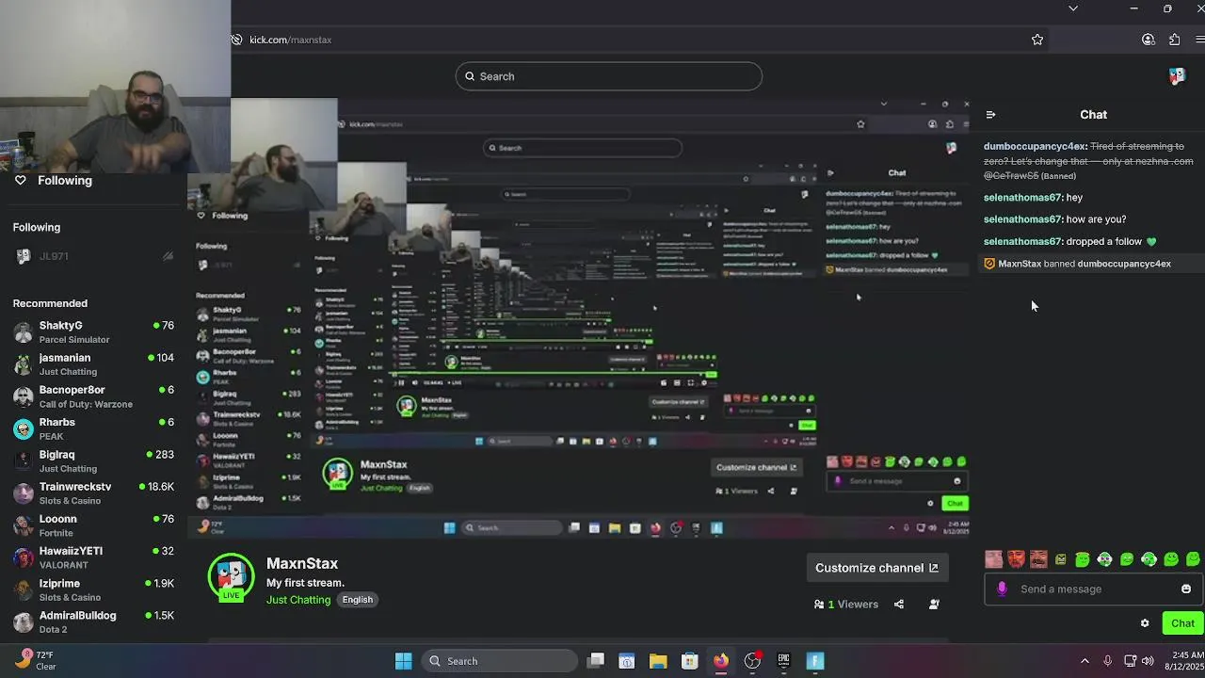Open AdmiralBulldog's Dota 2 channel

pos(94,622)
